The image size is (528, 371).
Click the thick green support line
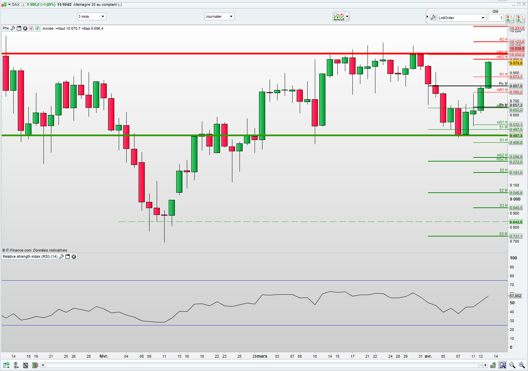[x=255, y=136]
